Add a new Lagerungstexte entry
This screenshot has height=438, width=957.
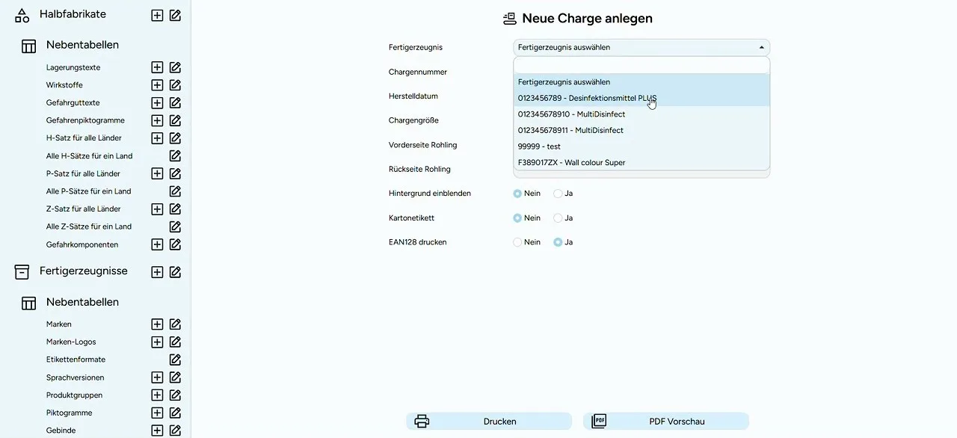point(157,67)
